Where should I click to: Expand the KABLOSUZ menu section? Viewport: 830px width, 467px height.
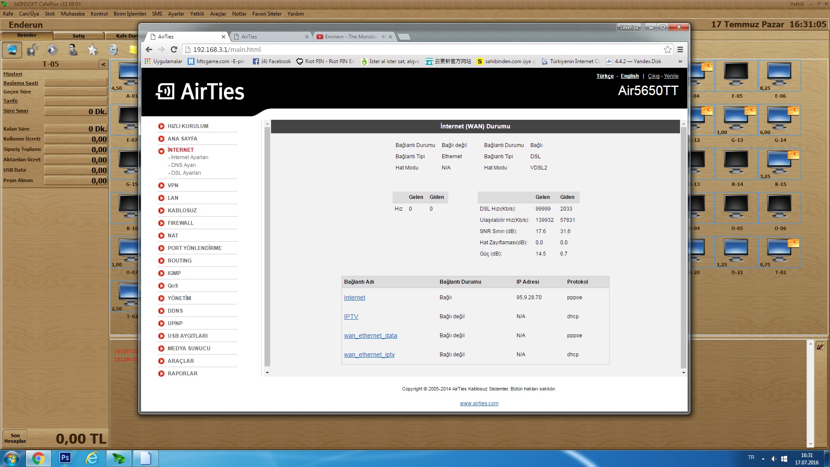point(182,211)
